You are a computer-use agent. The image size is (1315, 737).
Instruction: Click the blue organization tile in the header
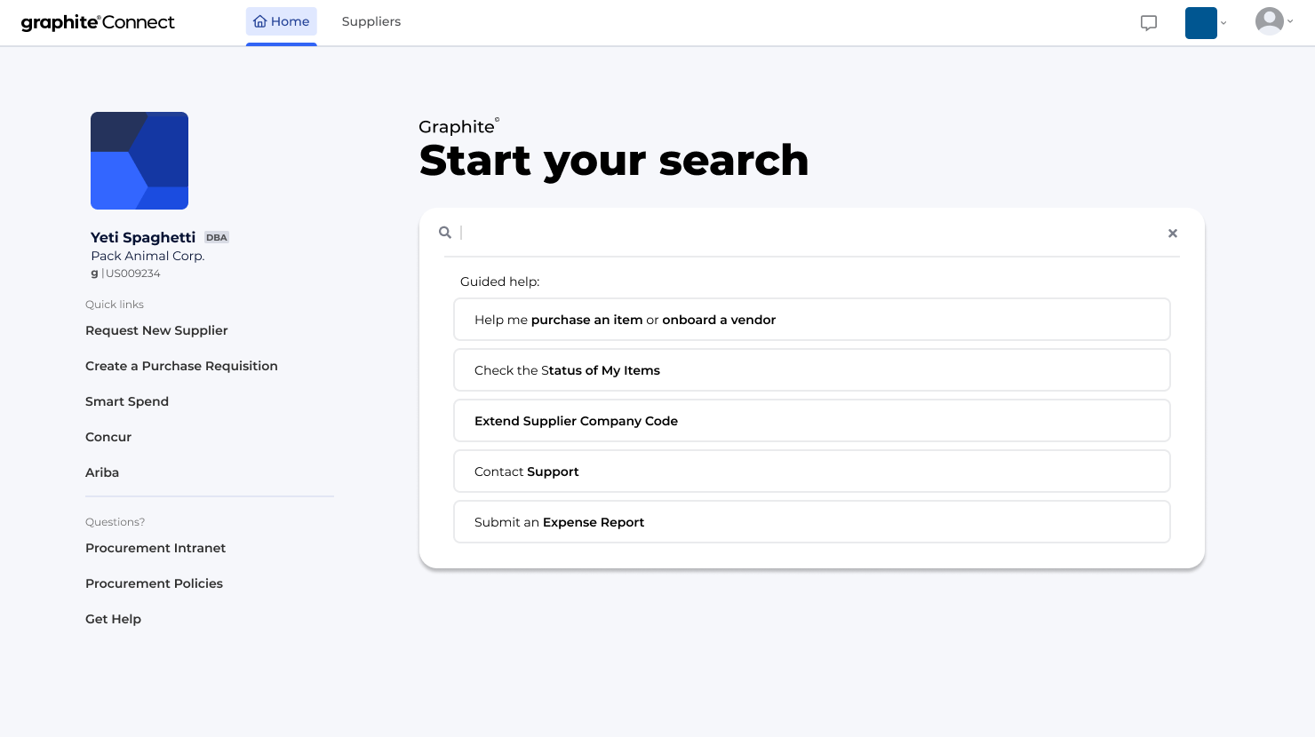tap(1200, 23)
